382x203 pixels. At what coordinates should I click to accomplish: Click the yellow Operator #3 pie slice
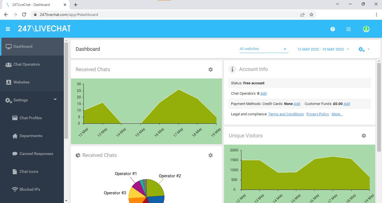click(x=136, y=193)
